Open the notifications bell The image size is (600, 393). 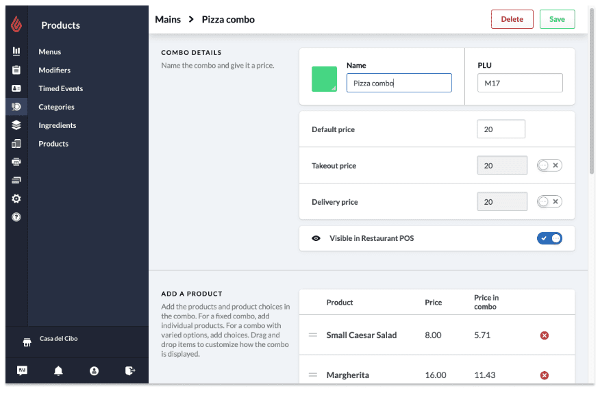click(x=58, y=370)
